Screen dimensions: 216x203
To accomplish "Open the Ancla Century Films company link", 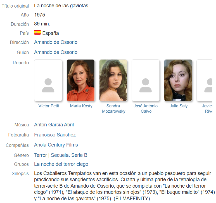I will click(x=56, y=145).
